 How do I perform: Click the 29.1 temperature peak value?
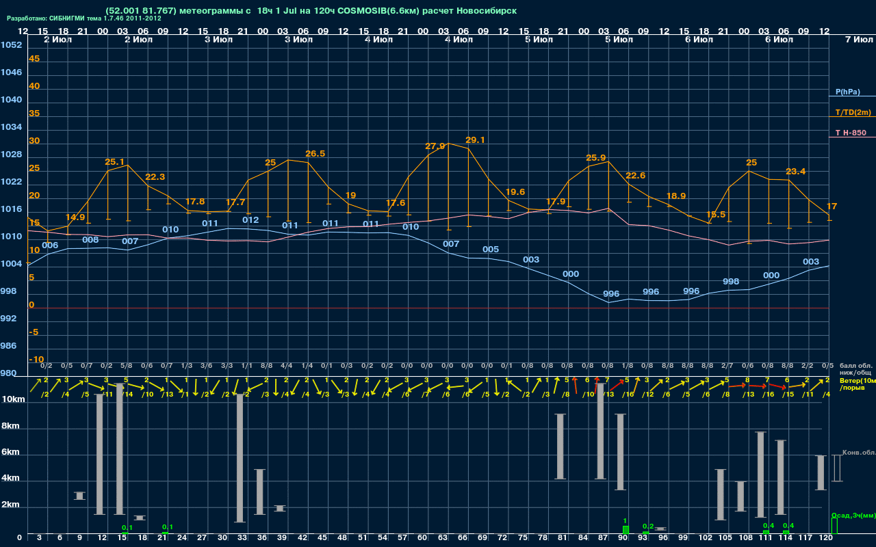[475, 140]
